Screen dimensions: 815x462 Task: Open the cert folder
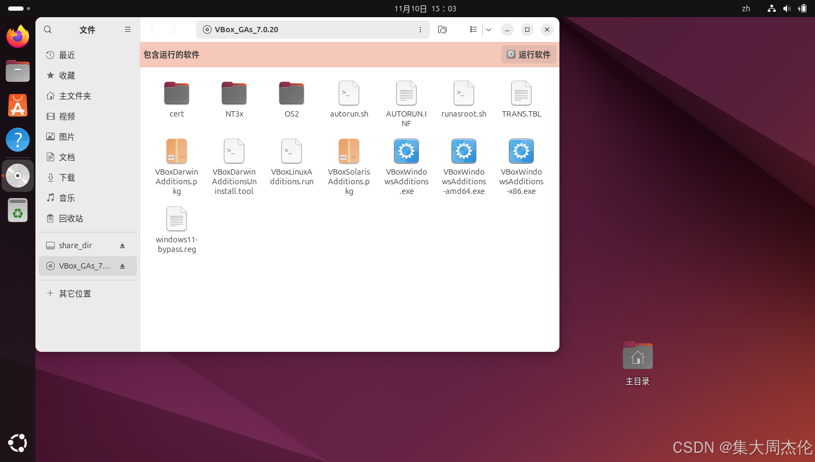tap(177, 99)
